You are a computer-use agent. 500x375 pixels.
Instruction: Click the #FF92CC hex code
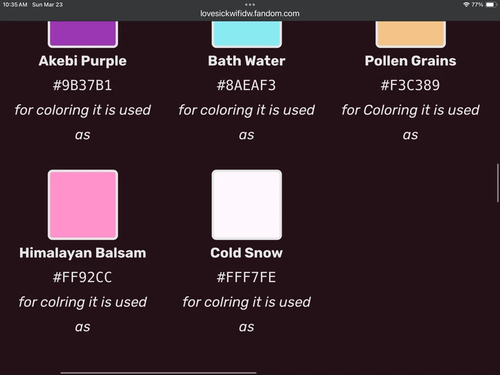click(x=83, y=277)
